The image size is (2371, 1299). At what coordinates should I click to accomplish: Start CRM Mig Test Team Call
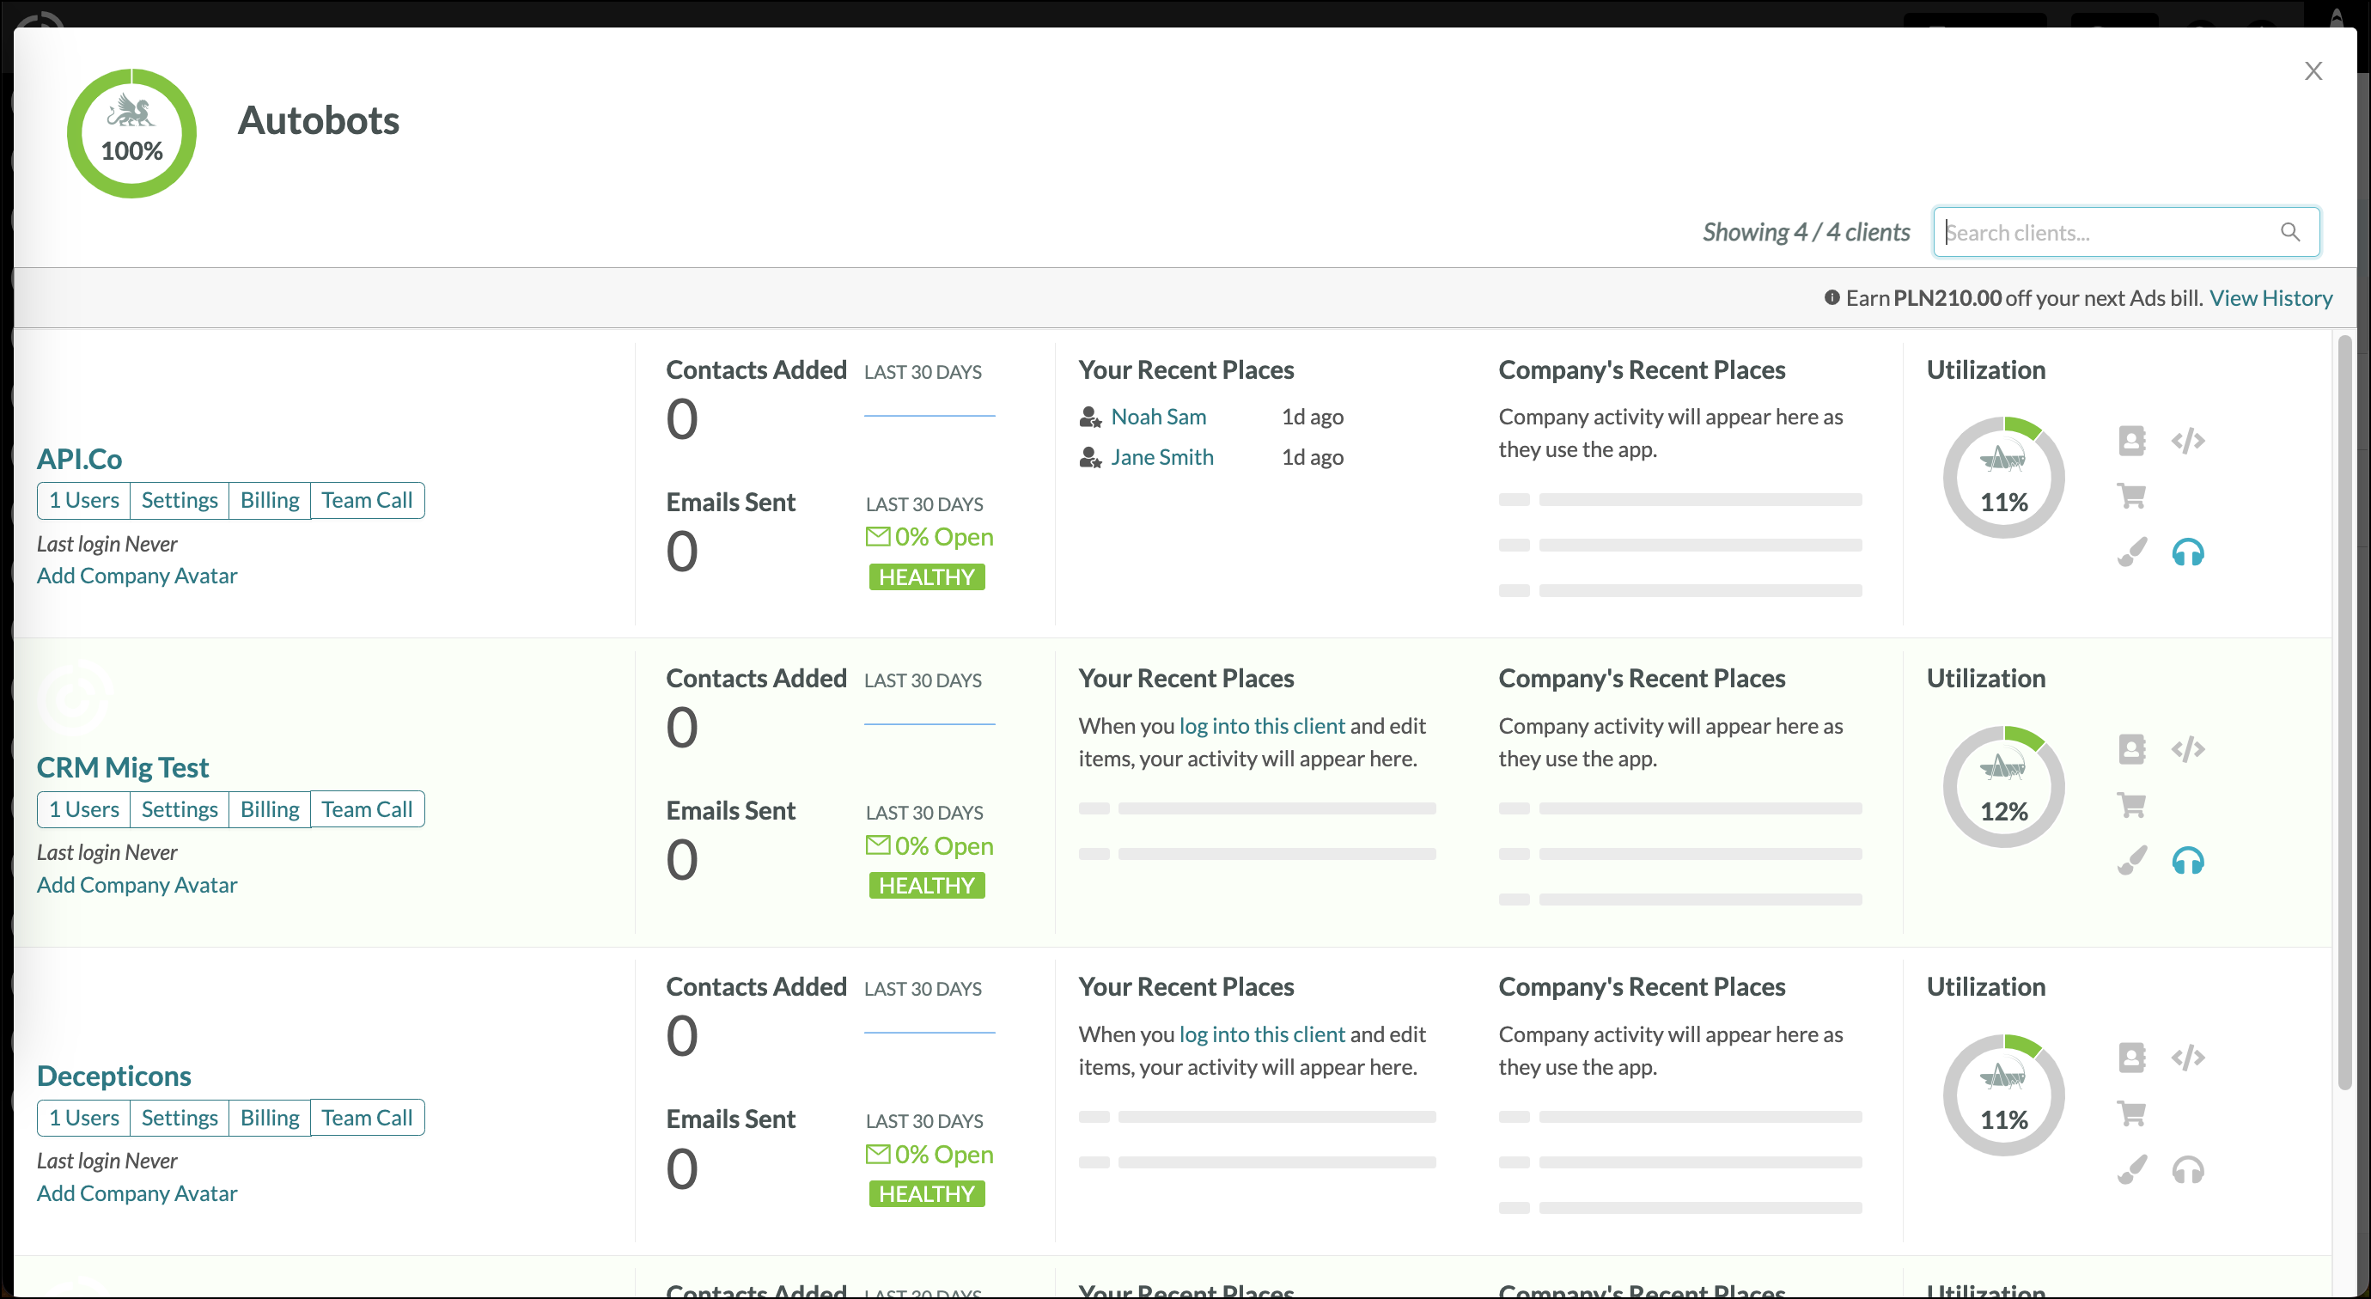368,809
